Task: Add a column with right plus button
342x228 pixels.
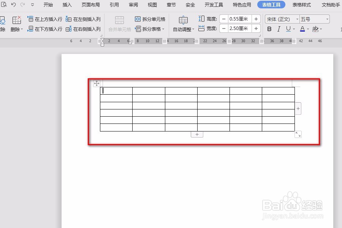Action: pos(298,108)
